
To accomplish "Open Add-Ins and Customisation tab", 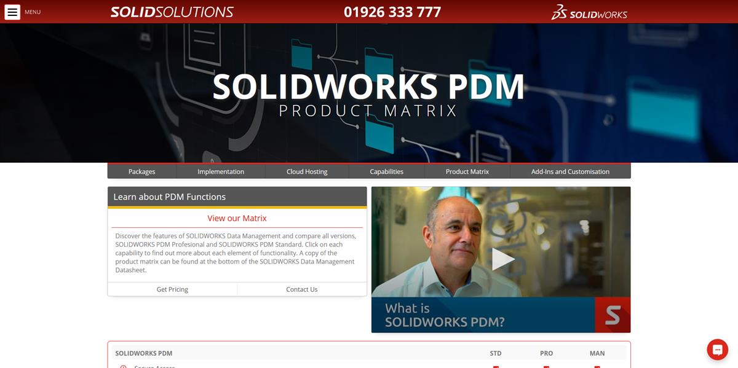I will pos(571,171).
